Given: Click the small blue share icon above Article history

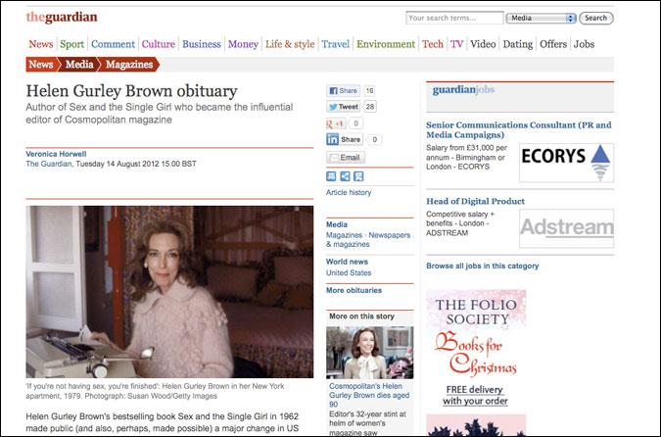Looking at the screenshot, I should coord(346,175).
